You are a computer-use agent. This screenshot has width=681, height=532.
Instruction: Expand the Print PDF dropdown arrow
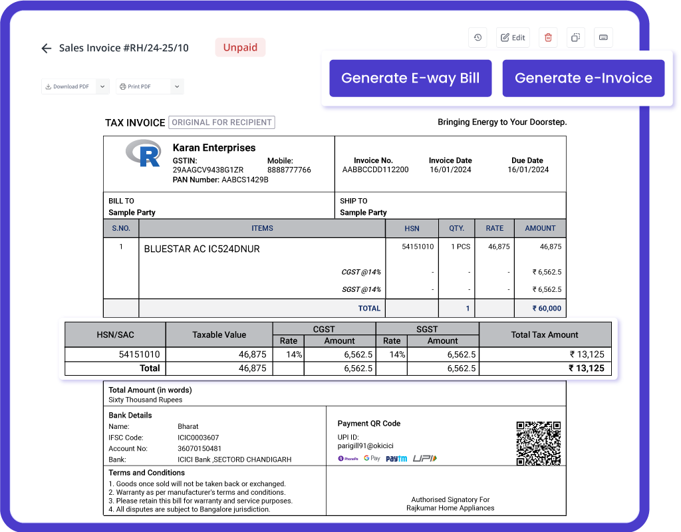(177, 86)
